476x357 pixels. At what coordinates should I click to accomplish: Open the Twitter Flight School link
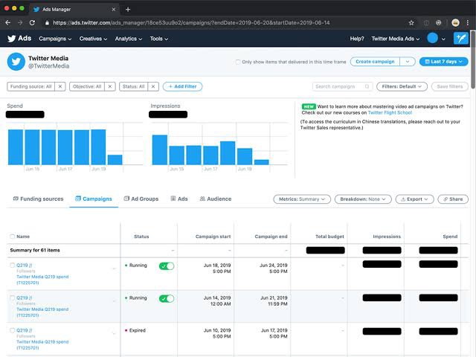coord(390,112)
